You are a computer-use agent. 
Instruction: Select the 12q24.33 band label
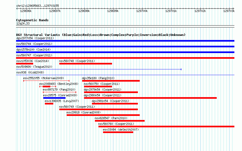(x=23, y=23)
